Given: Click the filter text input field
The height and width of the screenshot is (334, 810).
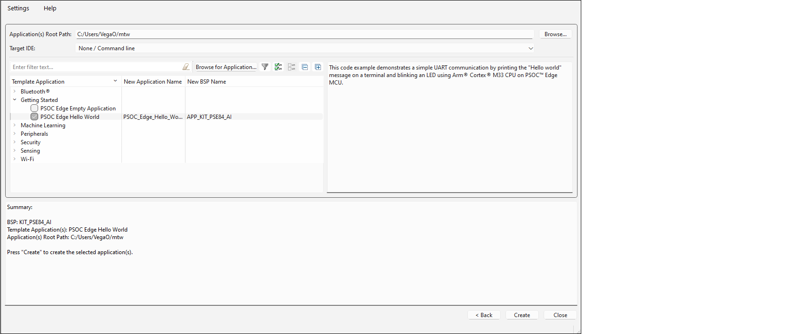Looking at the screenshot, I should (x=94, y=67).
